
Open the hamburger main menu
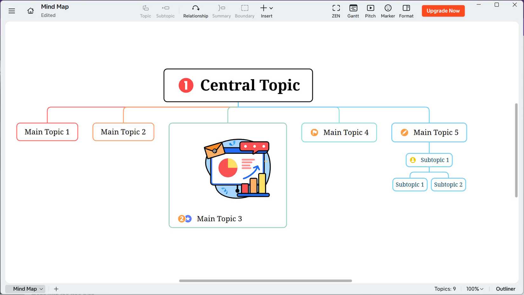12,11
